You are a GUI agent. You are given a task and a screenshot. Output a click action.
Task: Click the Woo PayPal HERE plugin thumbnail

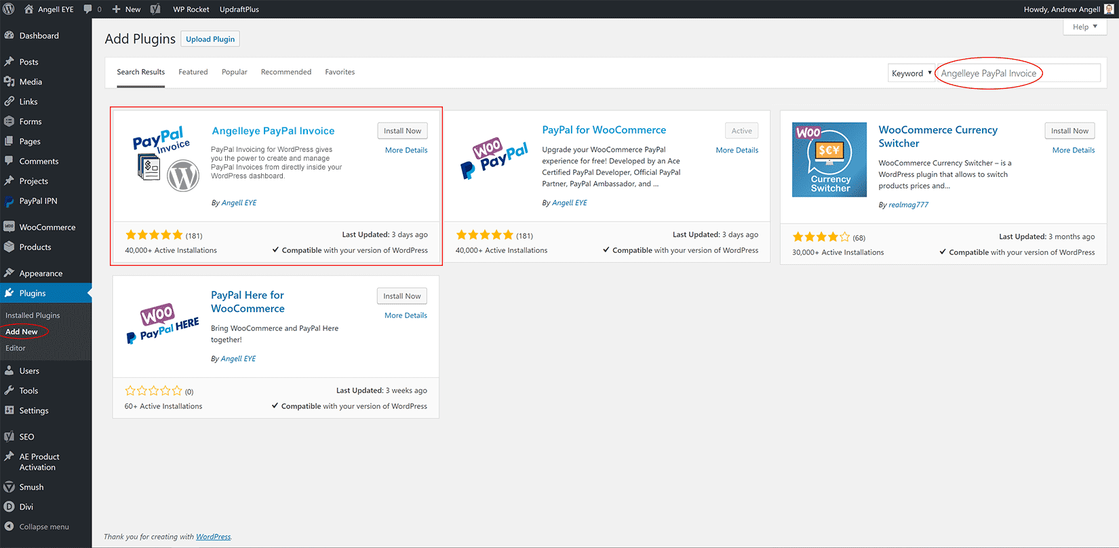[163, 324]
